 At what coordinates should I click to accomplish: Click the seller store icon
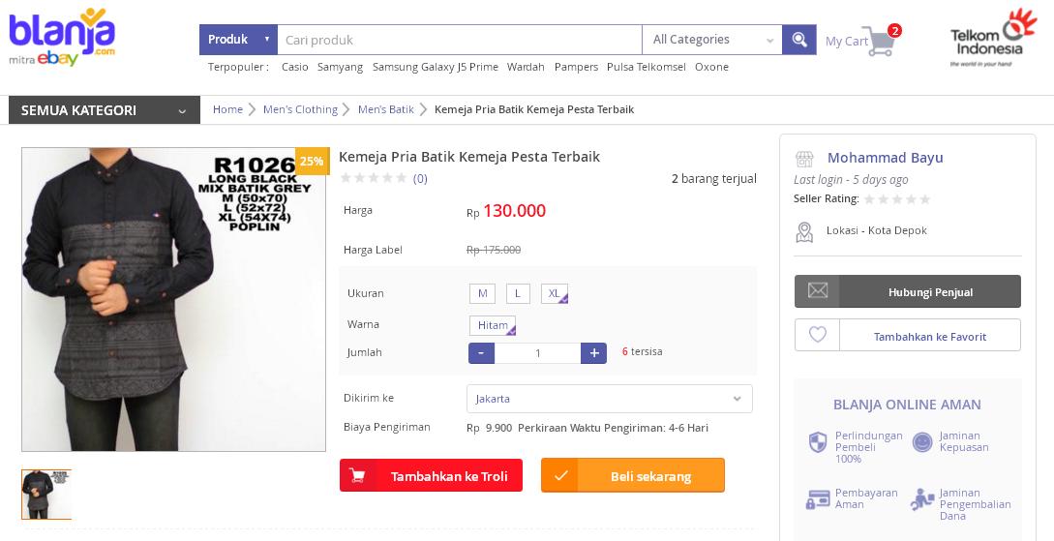[804, 159]
